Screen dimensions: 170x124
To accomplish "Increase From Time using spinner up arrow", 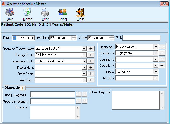I will [x=74, y=37].
